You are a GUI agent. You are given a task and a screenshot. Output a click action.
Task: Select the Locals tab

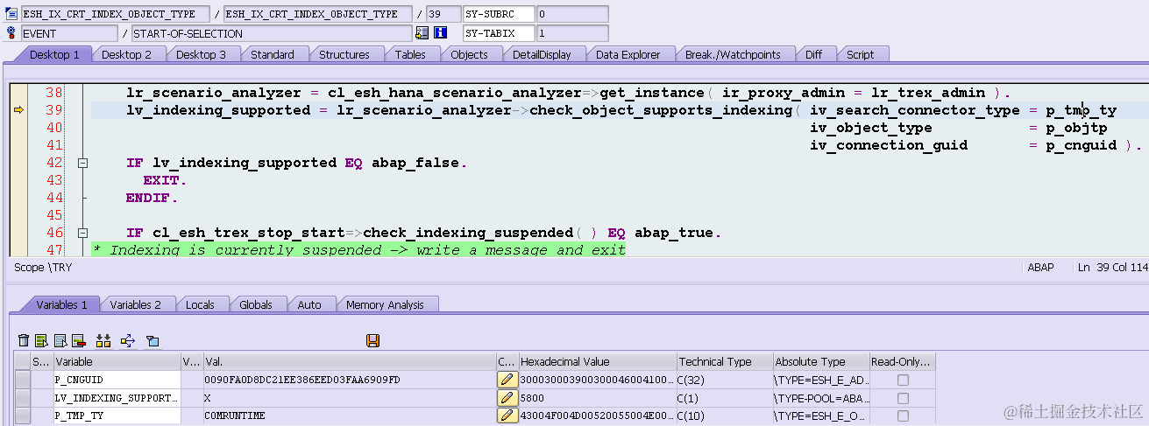pos(200,304)
